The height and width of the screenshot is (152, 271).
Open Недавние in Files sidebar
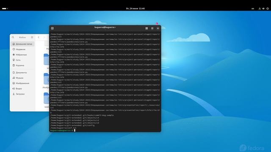click(22, 49)
